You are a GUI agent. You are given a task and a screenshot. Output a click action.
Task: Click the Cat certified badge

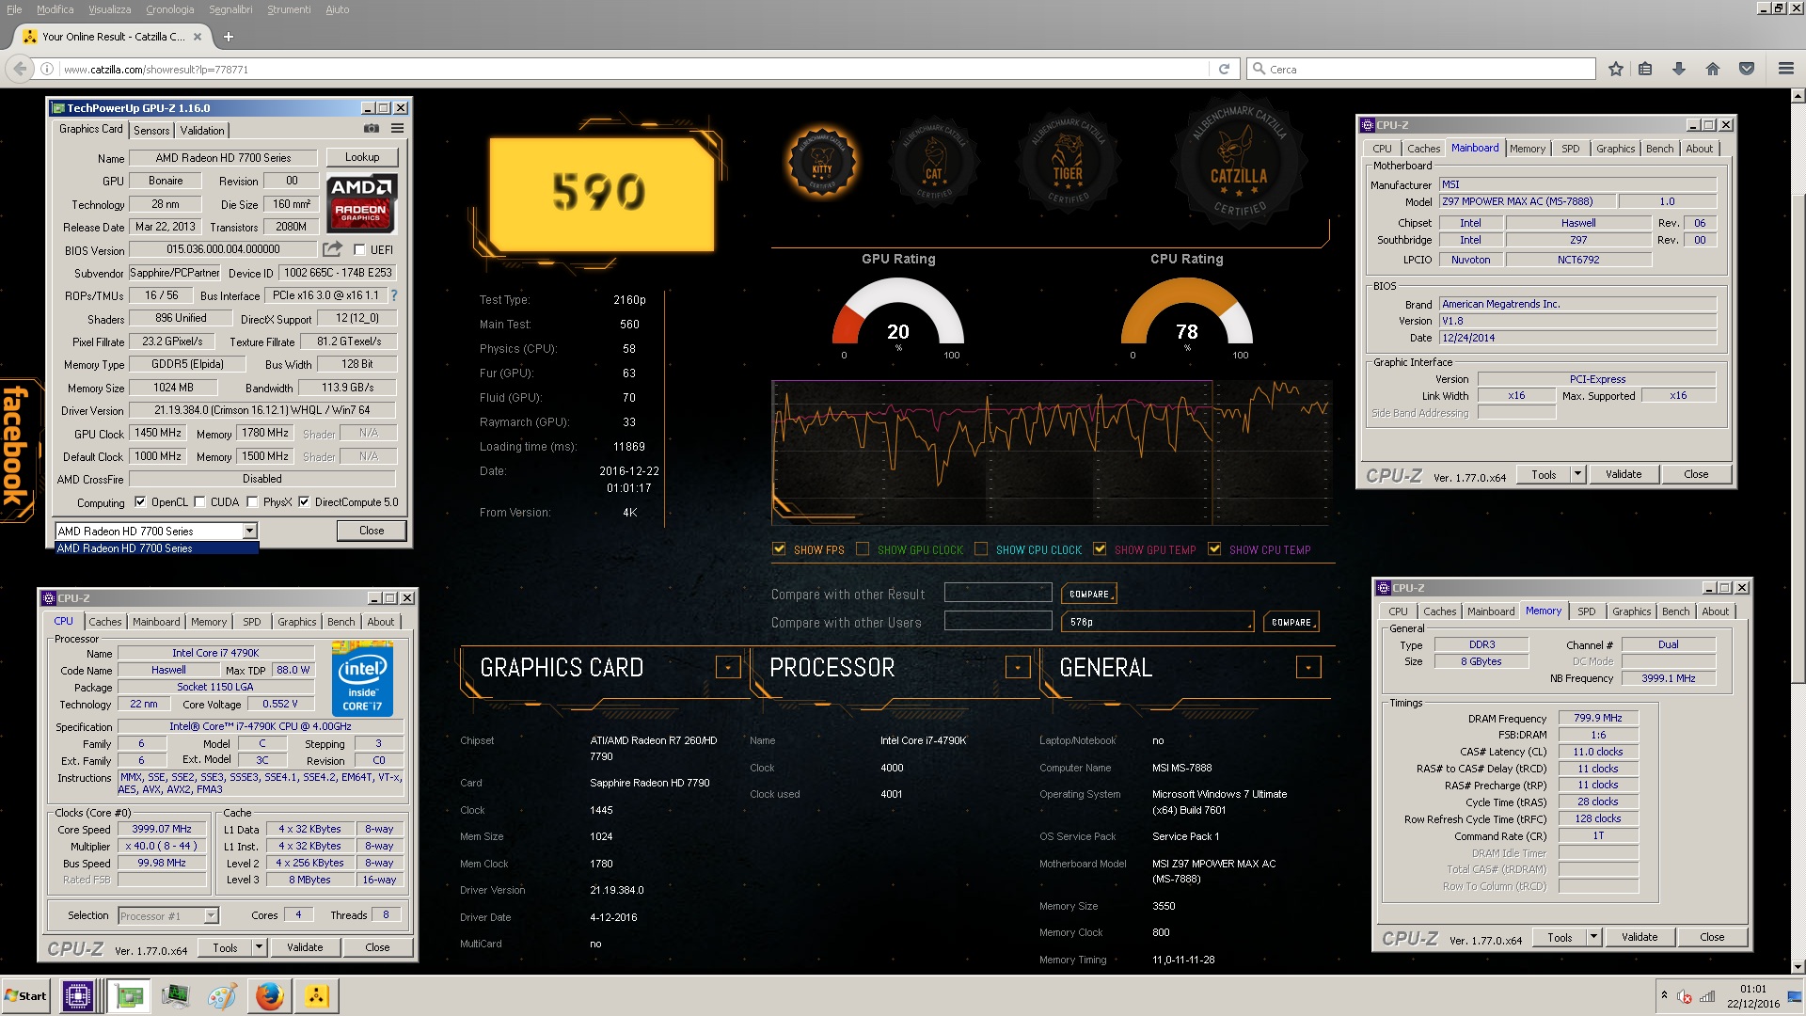(x=934, y=164)
